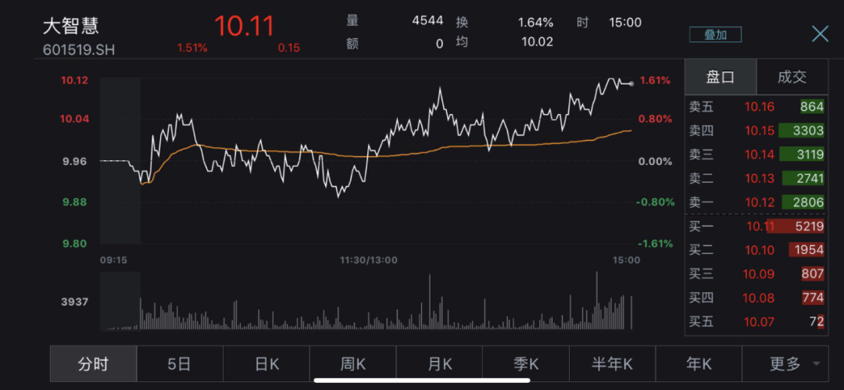The image size is (844, 390).
Task: Click the -1.61% right axis label
Action: pyautogui.click(x=656, y=244)
